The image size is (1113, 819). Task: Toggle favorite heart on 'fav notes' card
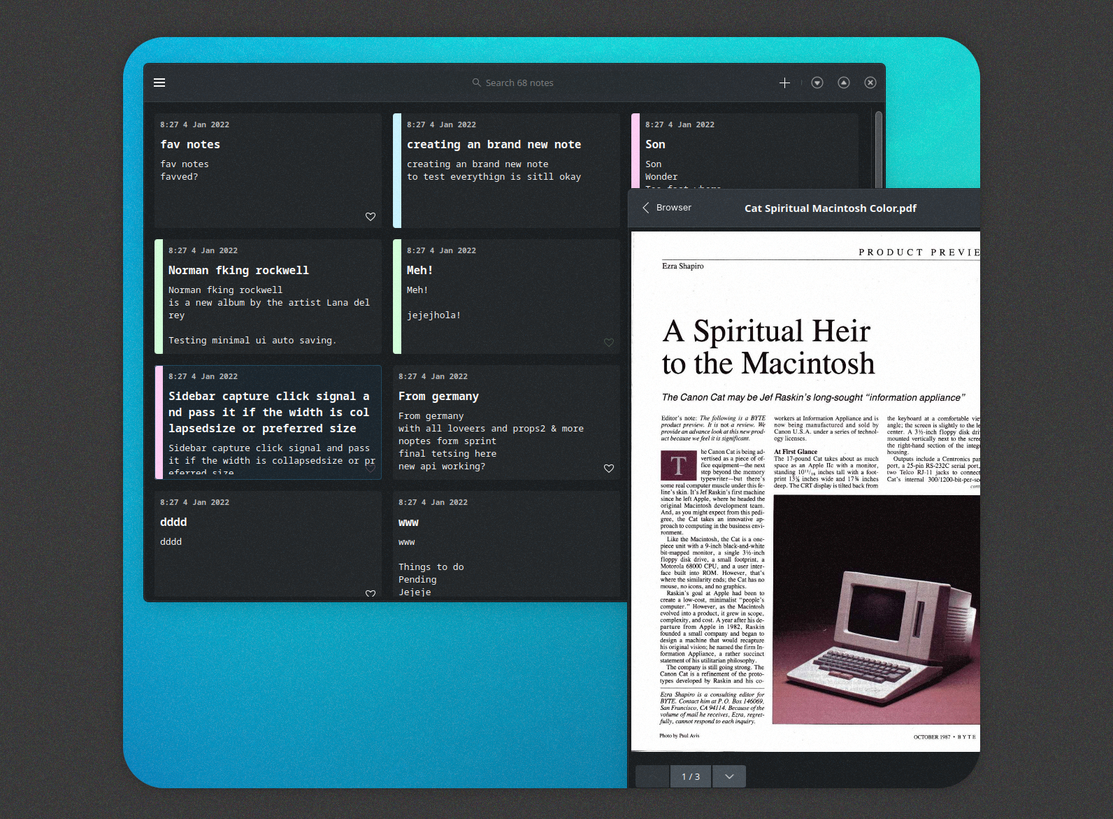(371, 217)
